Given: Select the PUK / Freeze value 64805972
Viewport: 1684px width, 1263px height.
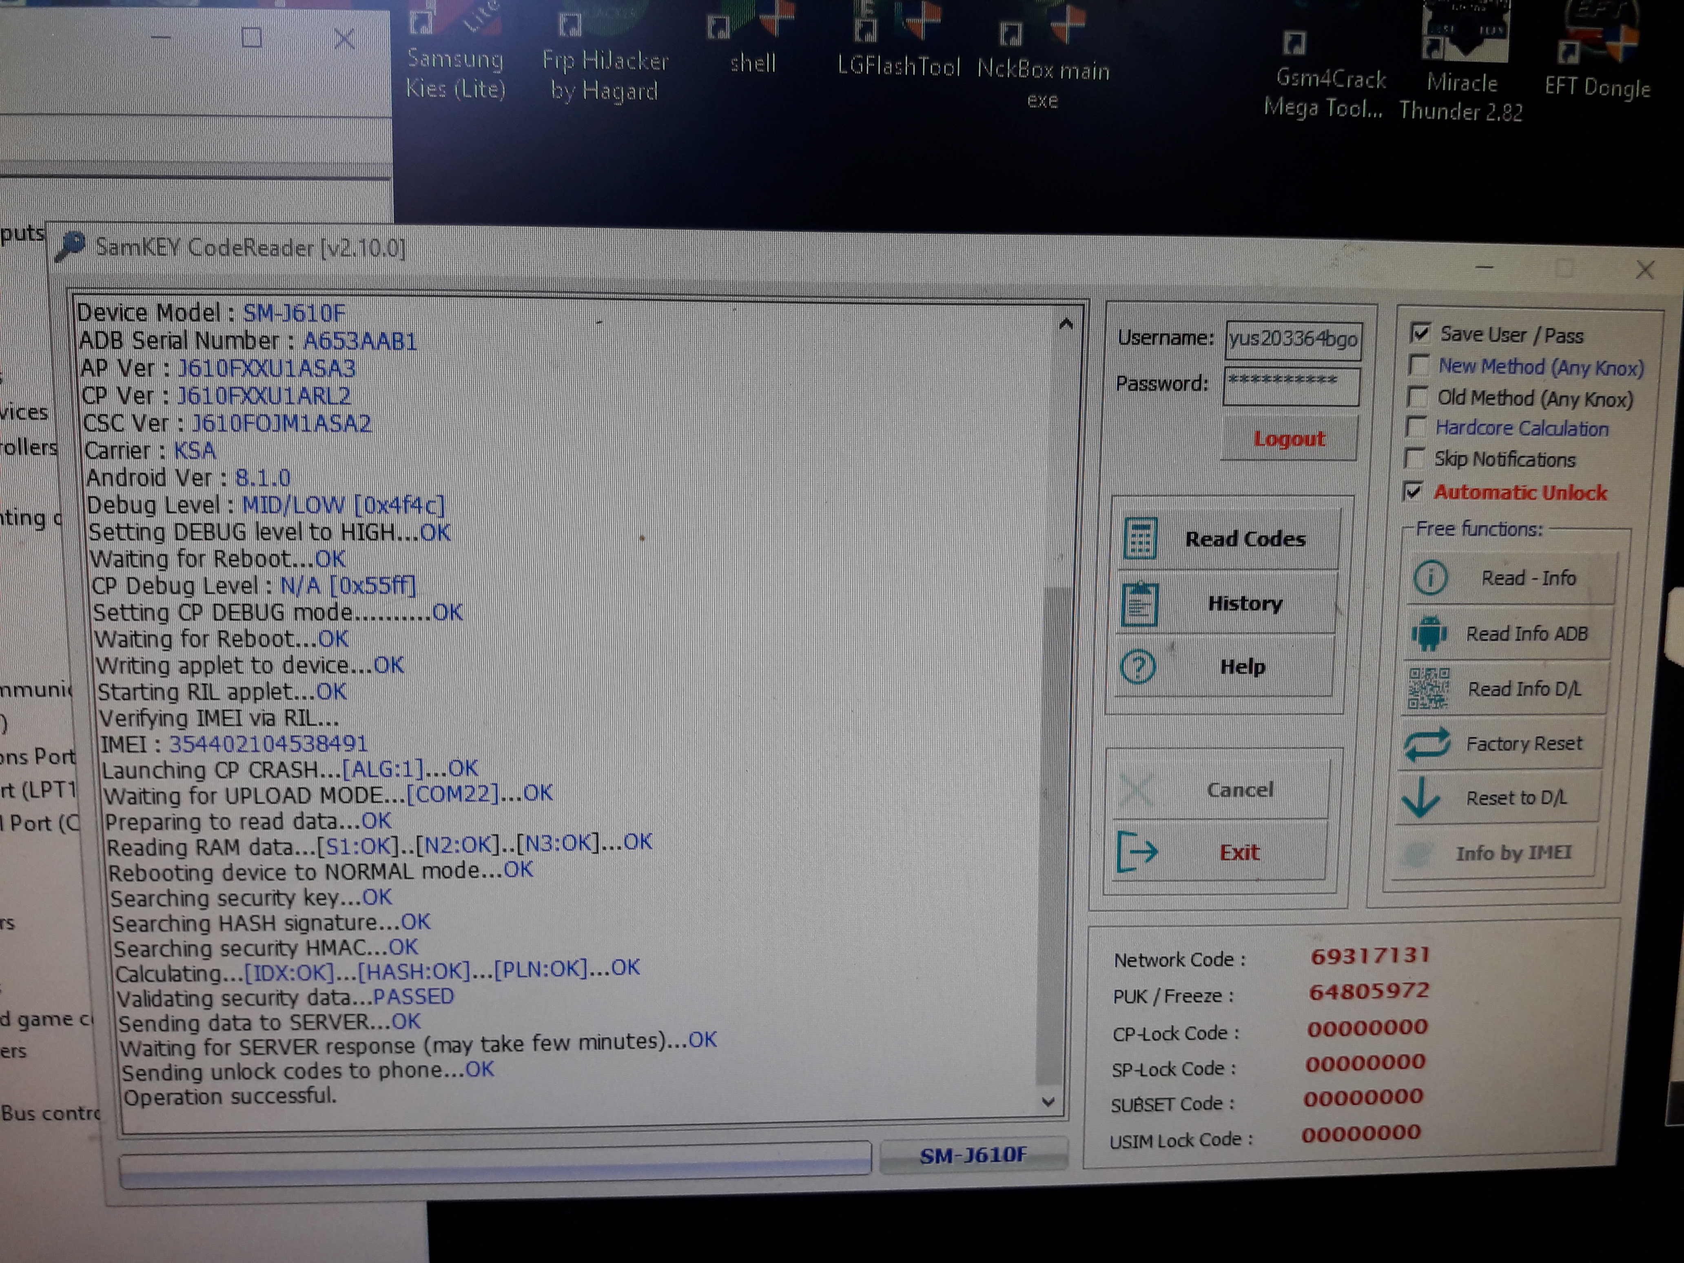Looking at the screenshot, I should [x=1369, y=991].
